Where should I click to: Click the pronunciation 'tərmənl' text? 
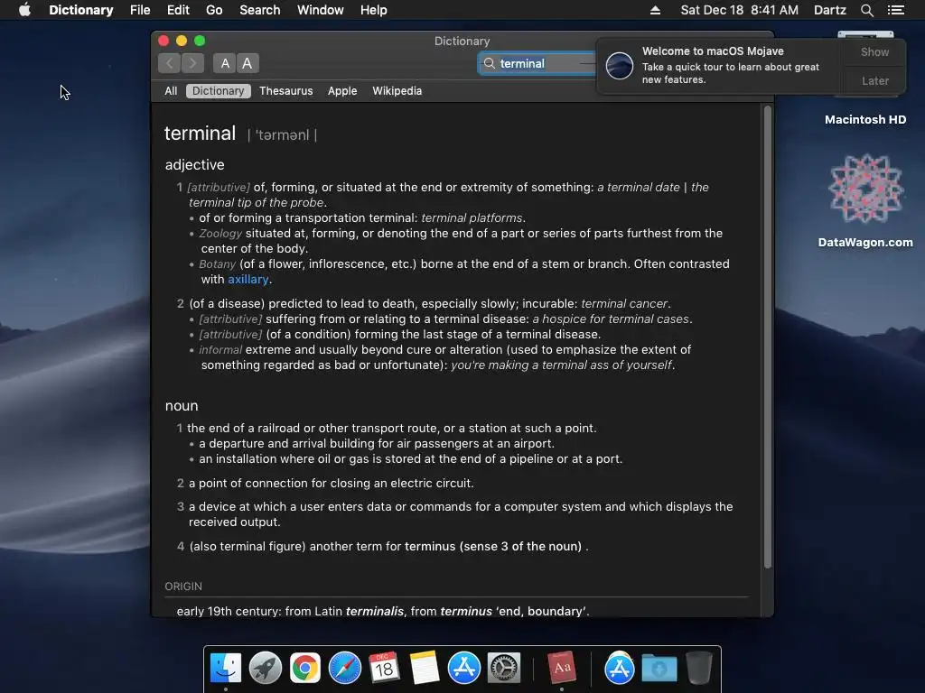click(282, 135)
